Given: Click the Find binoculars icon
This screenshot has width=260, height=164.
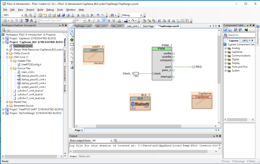Looking at the screenshot, I should coord(112,15).
